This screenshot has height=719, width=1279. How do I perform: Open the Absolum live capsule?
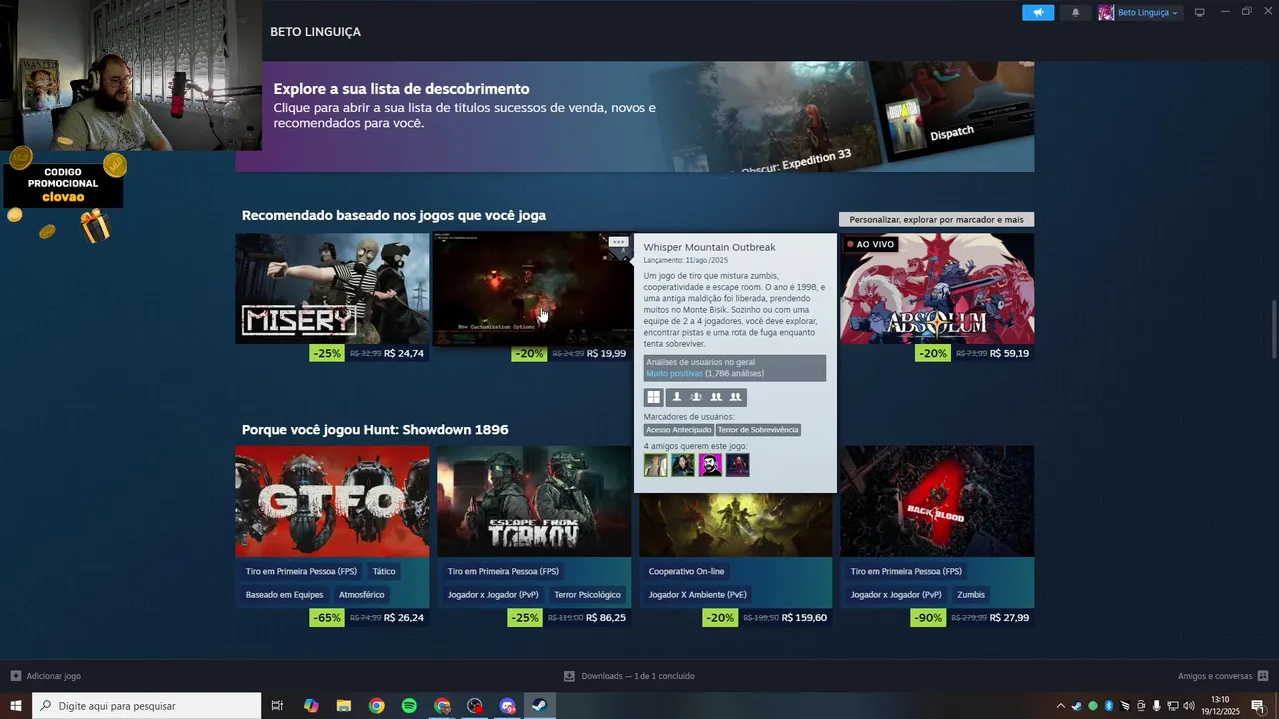(937, 288)
